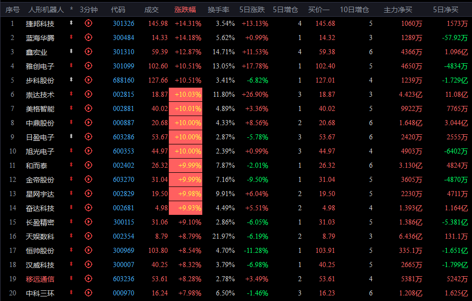Screen dimensions: 472x301
Task: Click the asterisk column header
Action: [71, 9]
